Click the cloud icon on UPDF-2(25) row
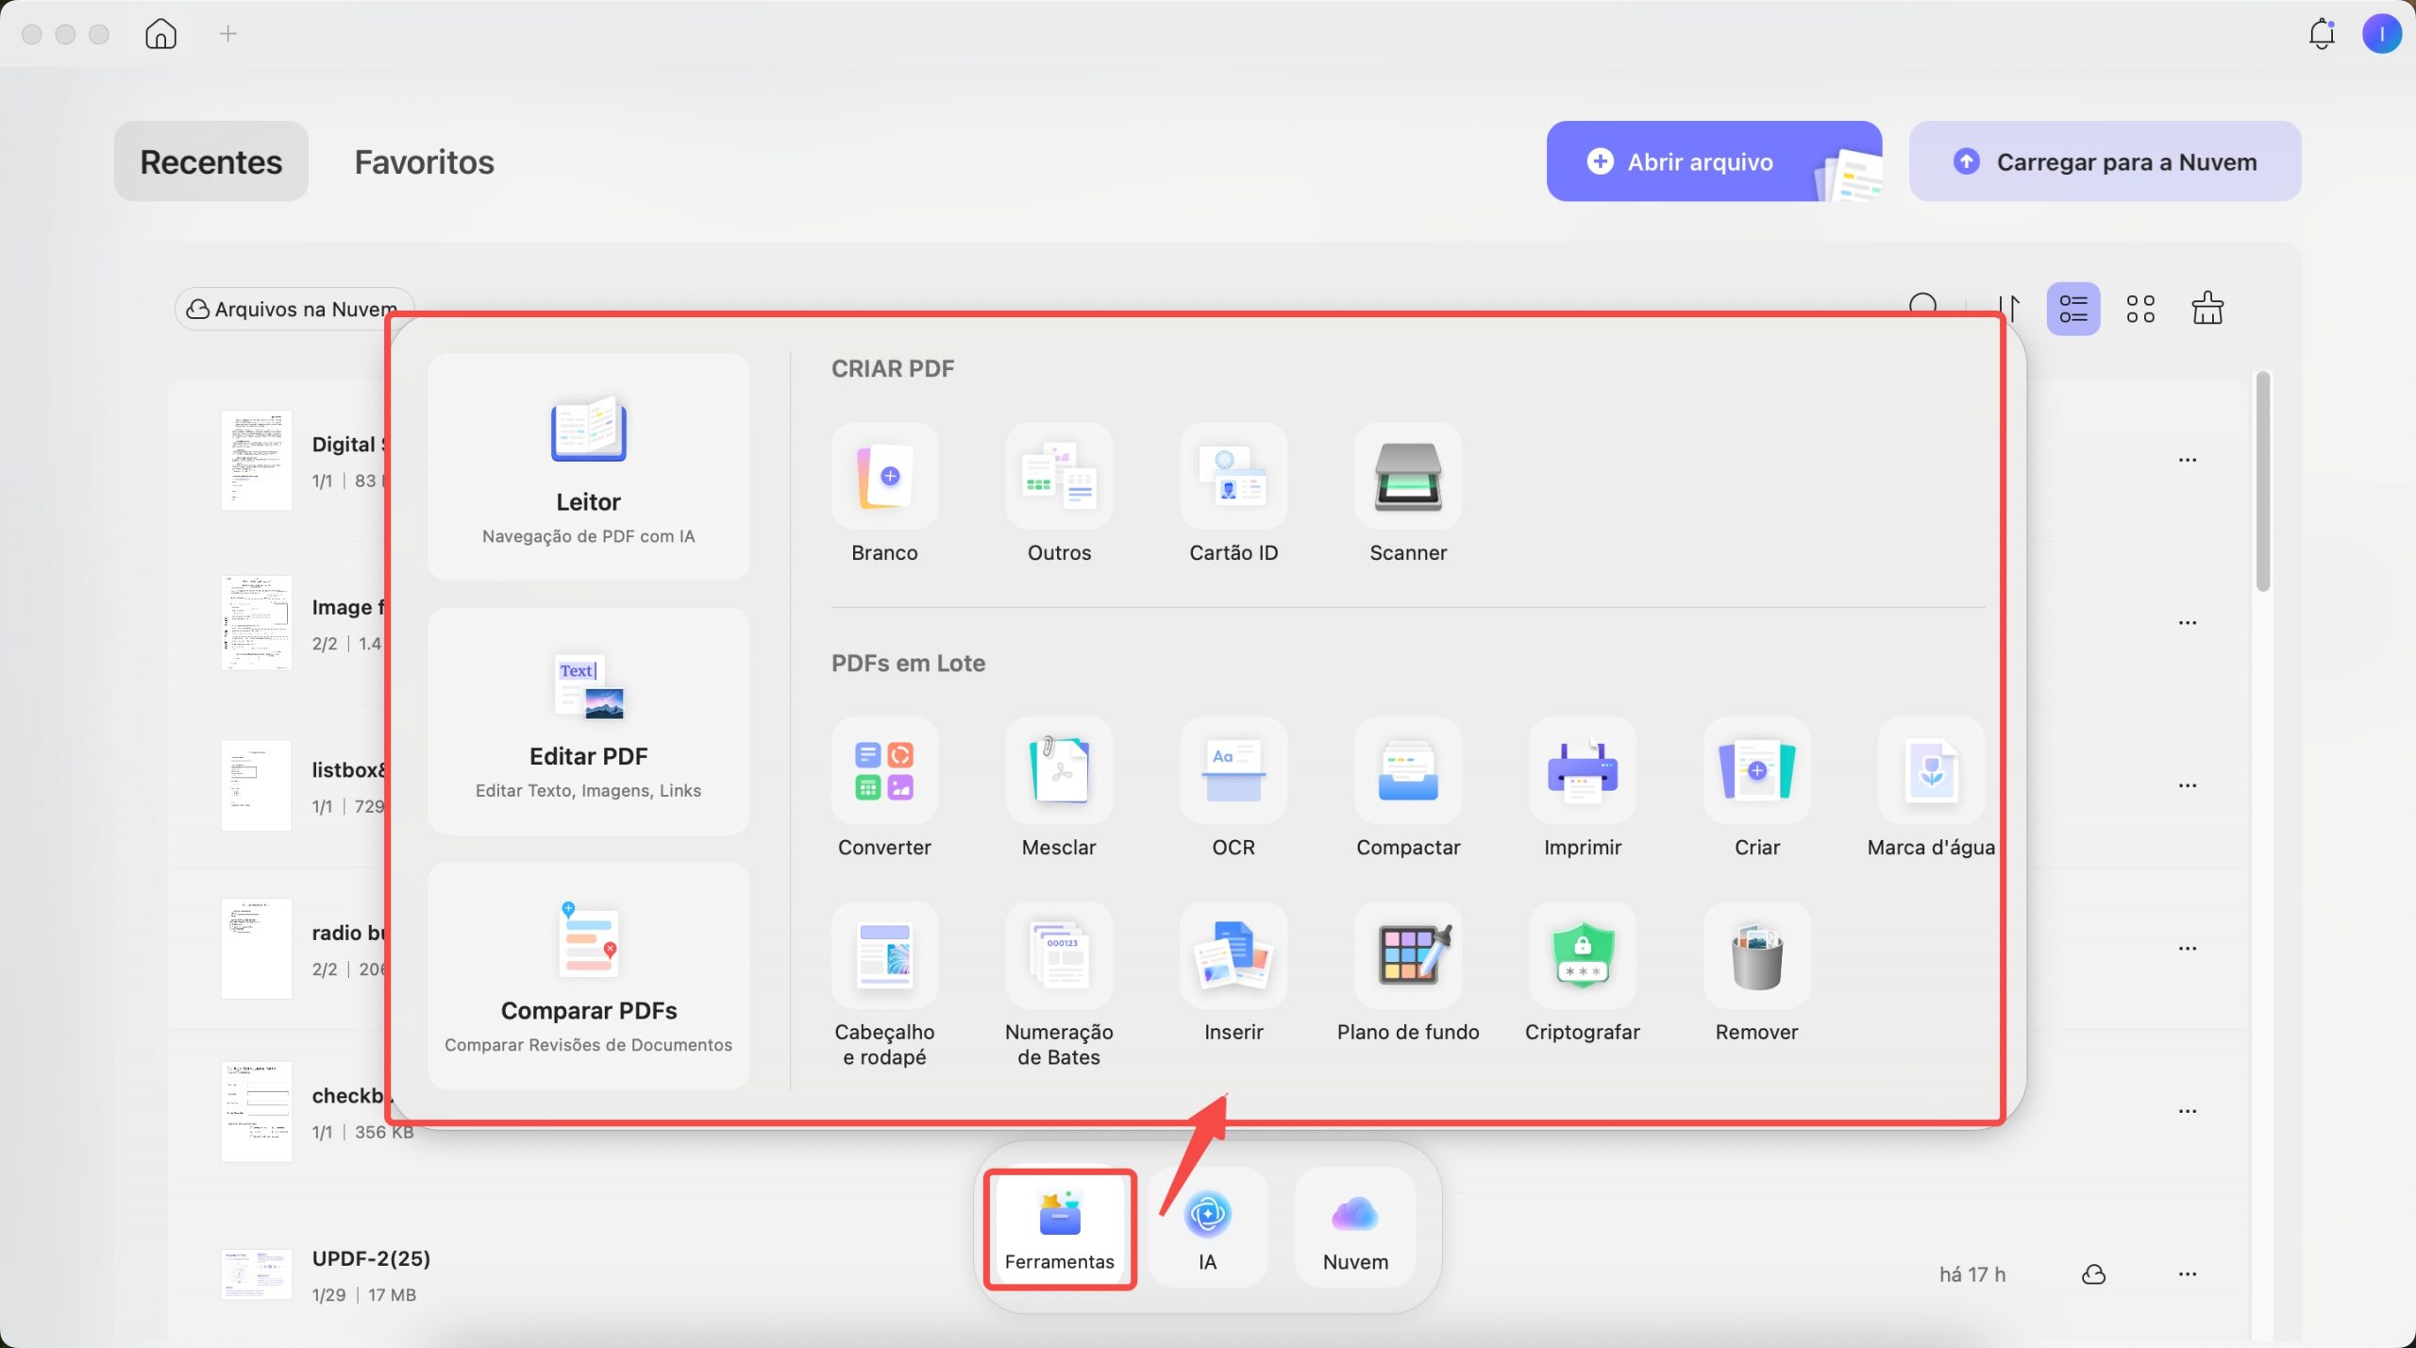 (x=2093, y=1274)
